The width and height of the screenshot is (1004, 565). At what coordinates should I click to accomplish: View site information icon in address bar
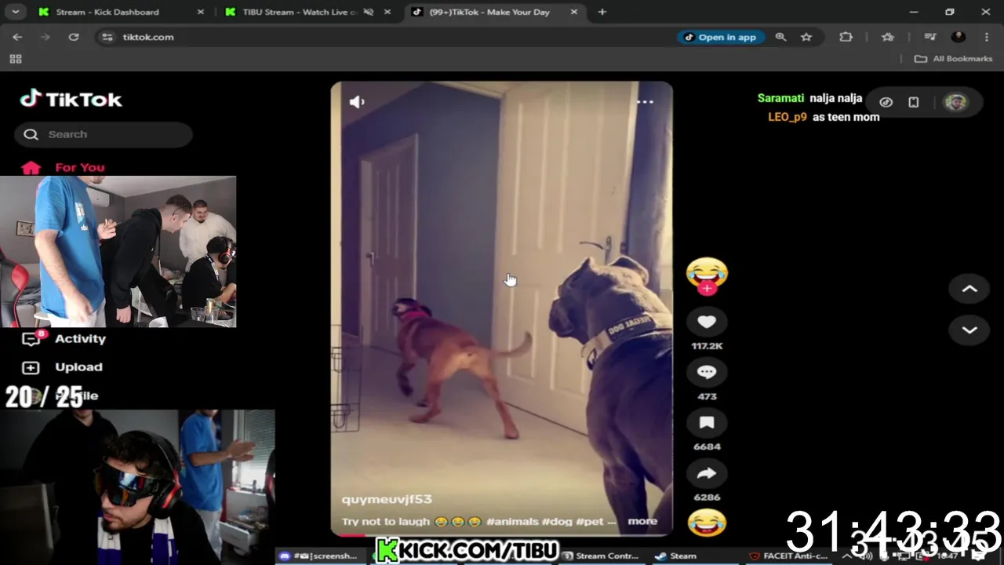[107, 37]
